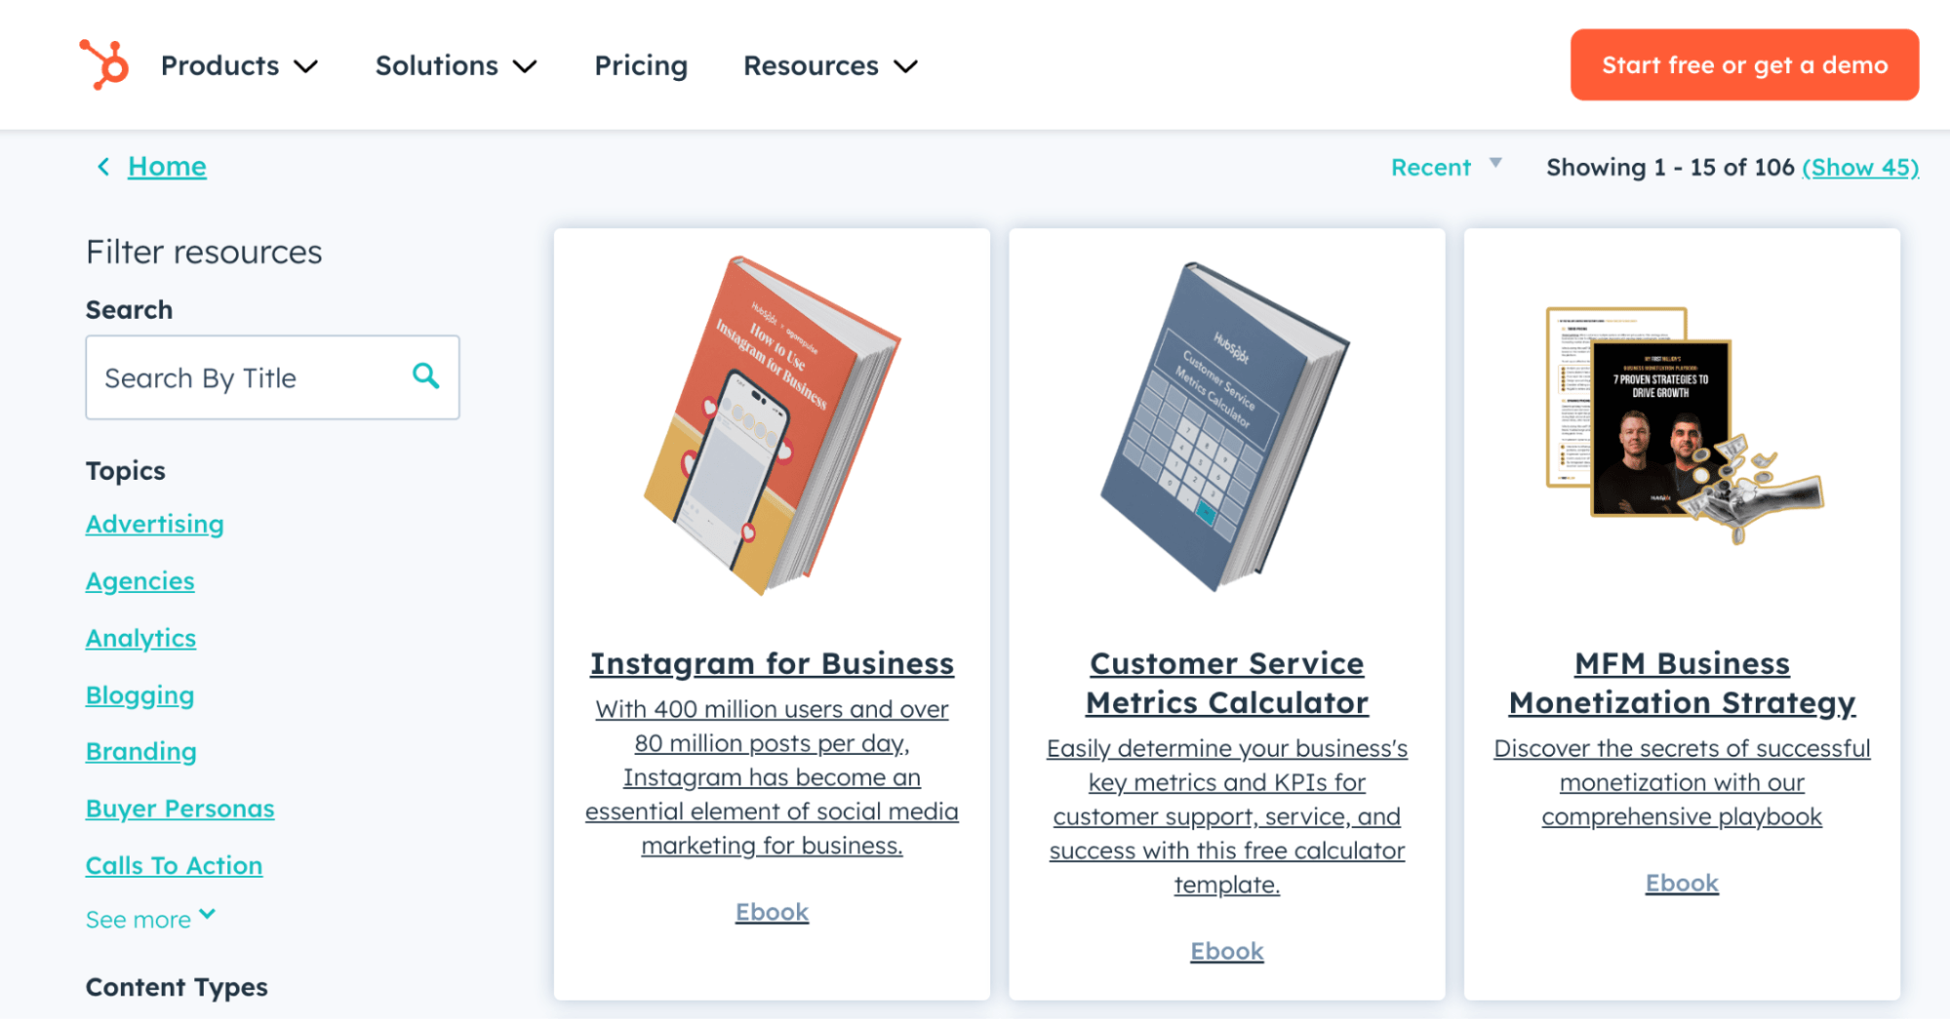Click Customer Service calculator description text

tap(1226, 816)
